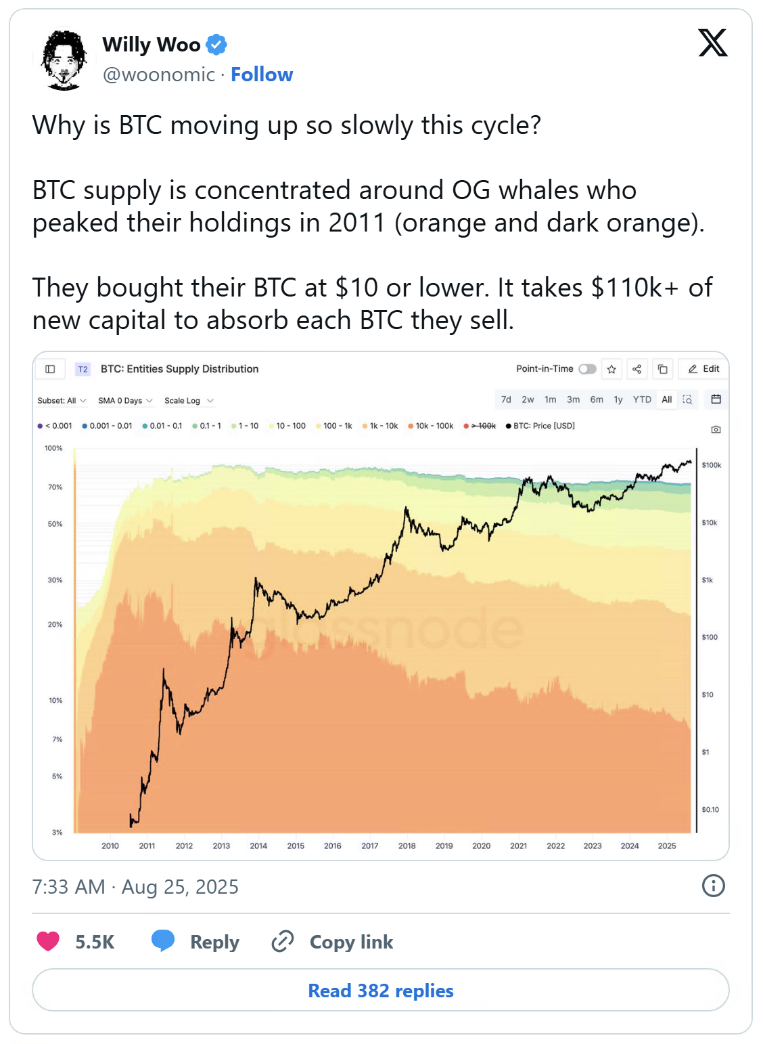763x1044 pixels.
Task: Toggle the chart sidebar panel icon
Action: click(50, 369)
